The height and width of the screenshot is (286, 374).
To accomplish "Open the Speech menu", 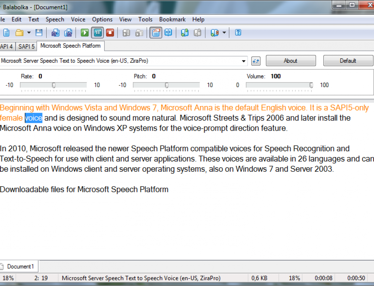I will click(x=55, y=19).
